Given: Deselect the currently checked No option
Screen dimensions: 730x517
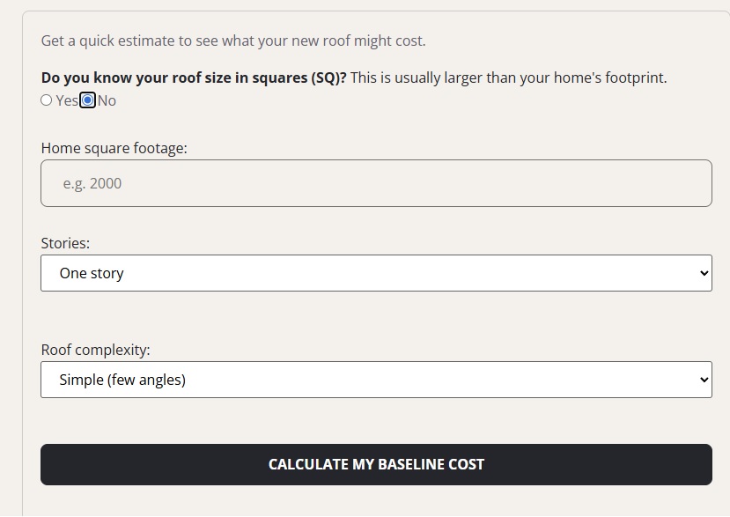Looking at the screenshot, I should (x=86, y=100).
